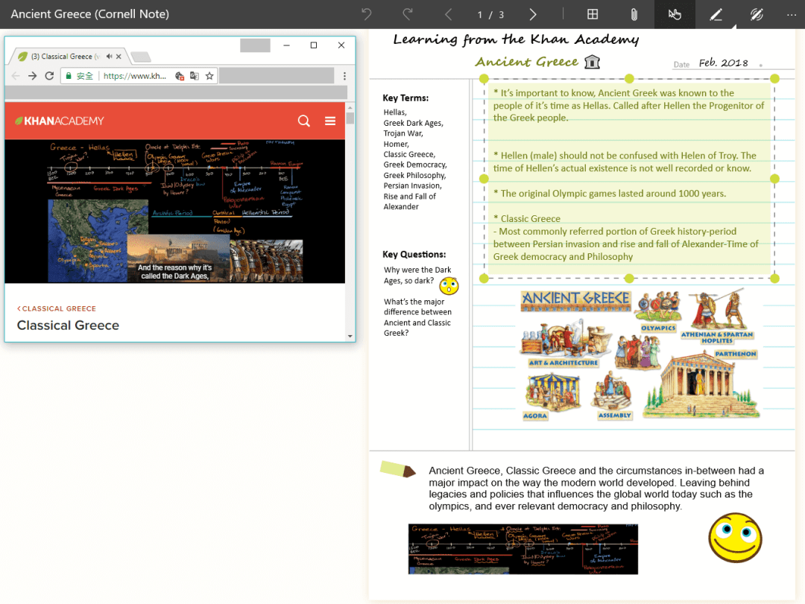The image size is (805, 604).
Task: Open the page grid overview
Action: pyautogui.click(x=593, y=14)
